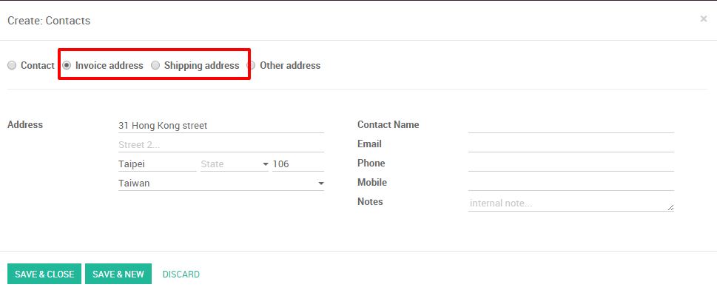Pick the Other address option

tap(251, 65)
